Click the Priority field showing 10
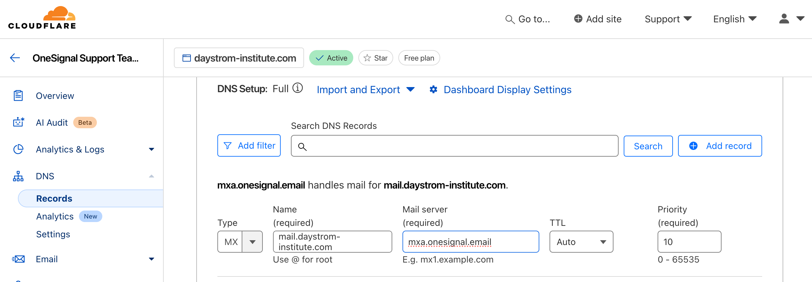 click(689, 242)
